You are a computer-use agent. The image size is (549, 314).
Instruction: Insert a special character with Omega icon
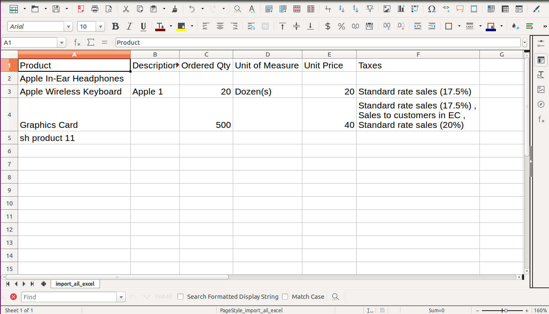coord(432,9)
